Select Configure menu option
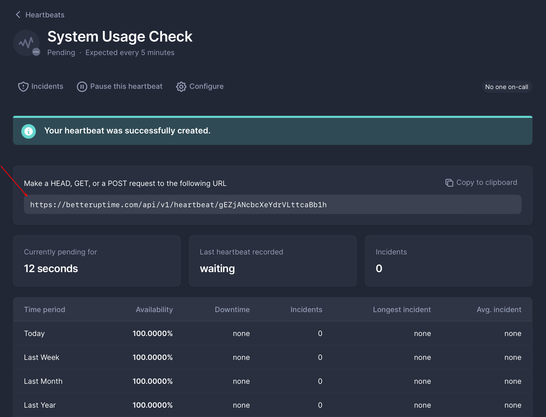Image resolution: width=546 pixels, height=417 pixels. tap(200, 86)
